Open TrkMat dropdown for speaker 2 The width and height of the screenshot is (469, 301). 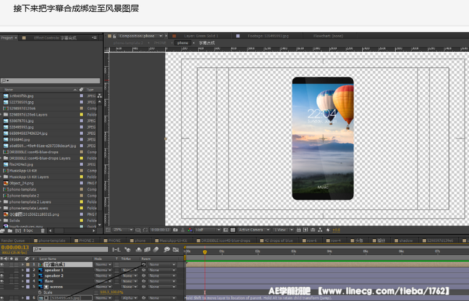pyautogui.click(x=129, y=275)
